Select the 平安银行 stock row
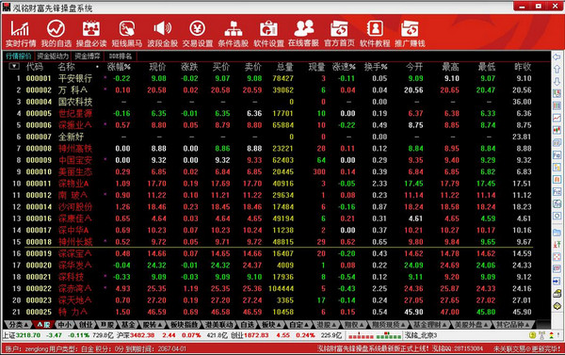This screenshot has height=355, width=565. pos(272,78)
